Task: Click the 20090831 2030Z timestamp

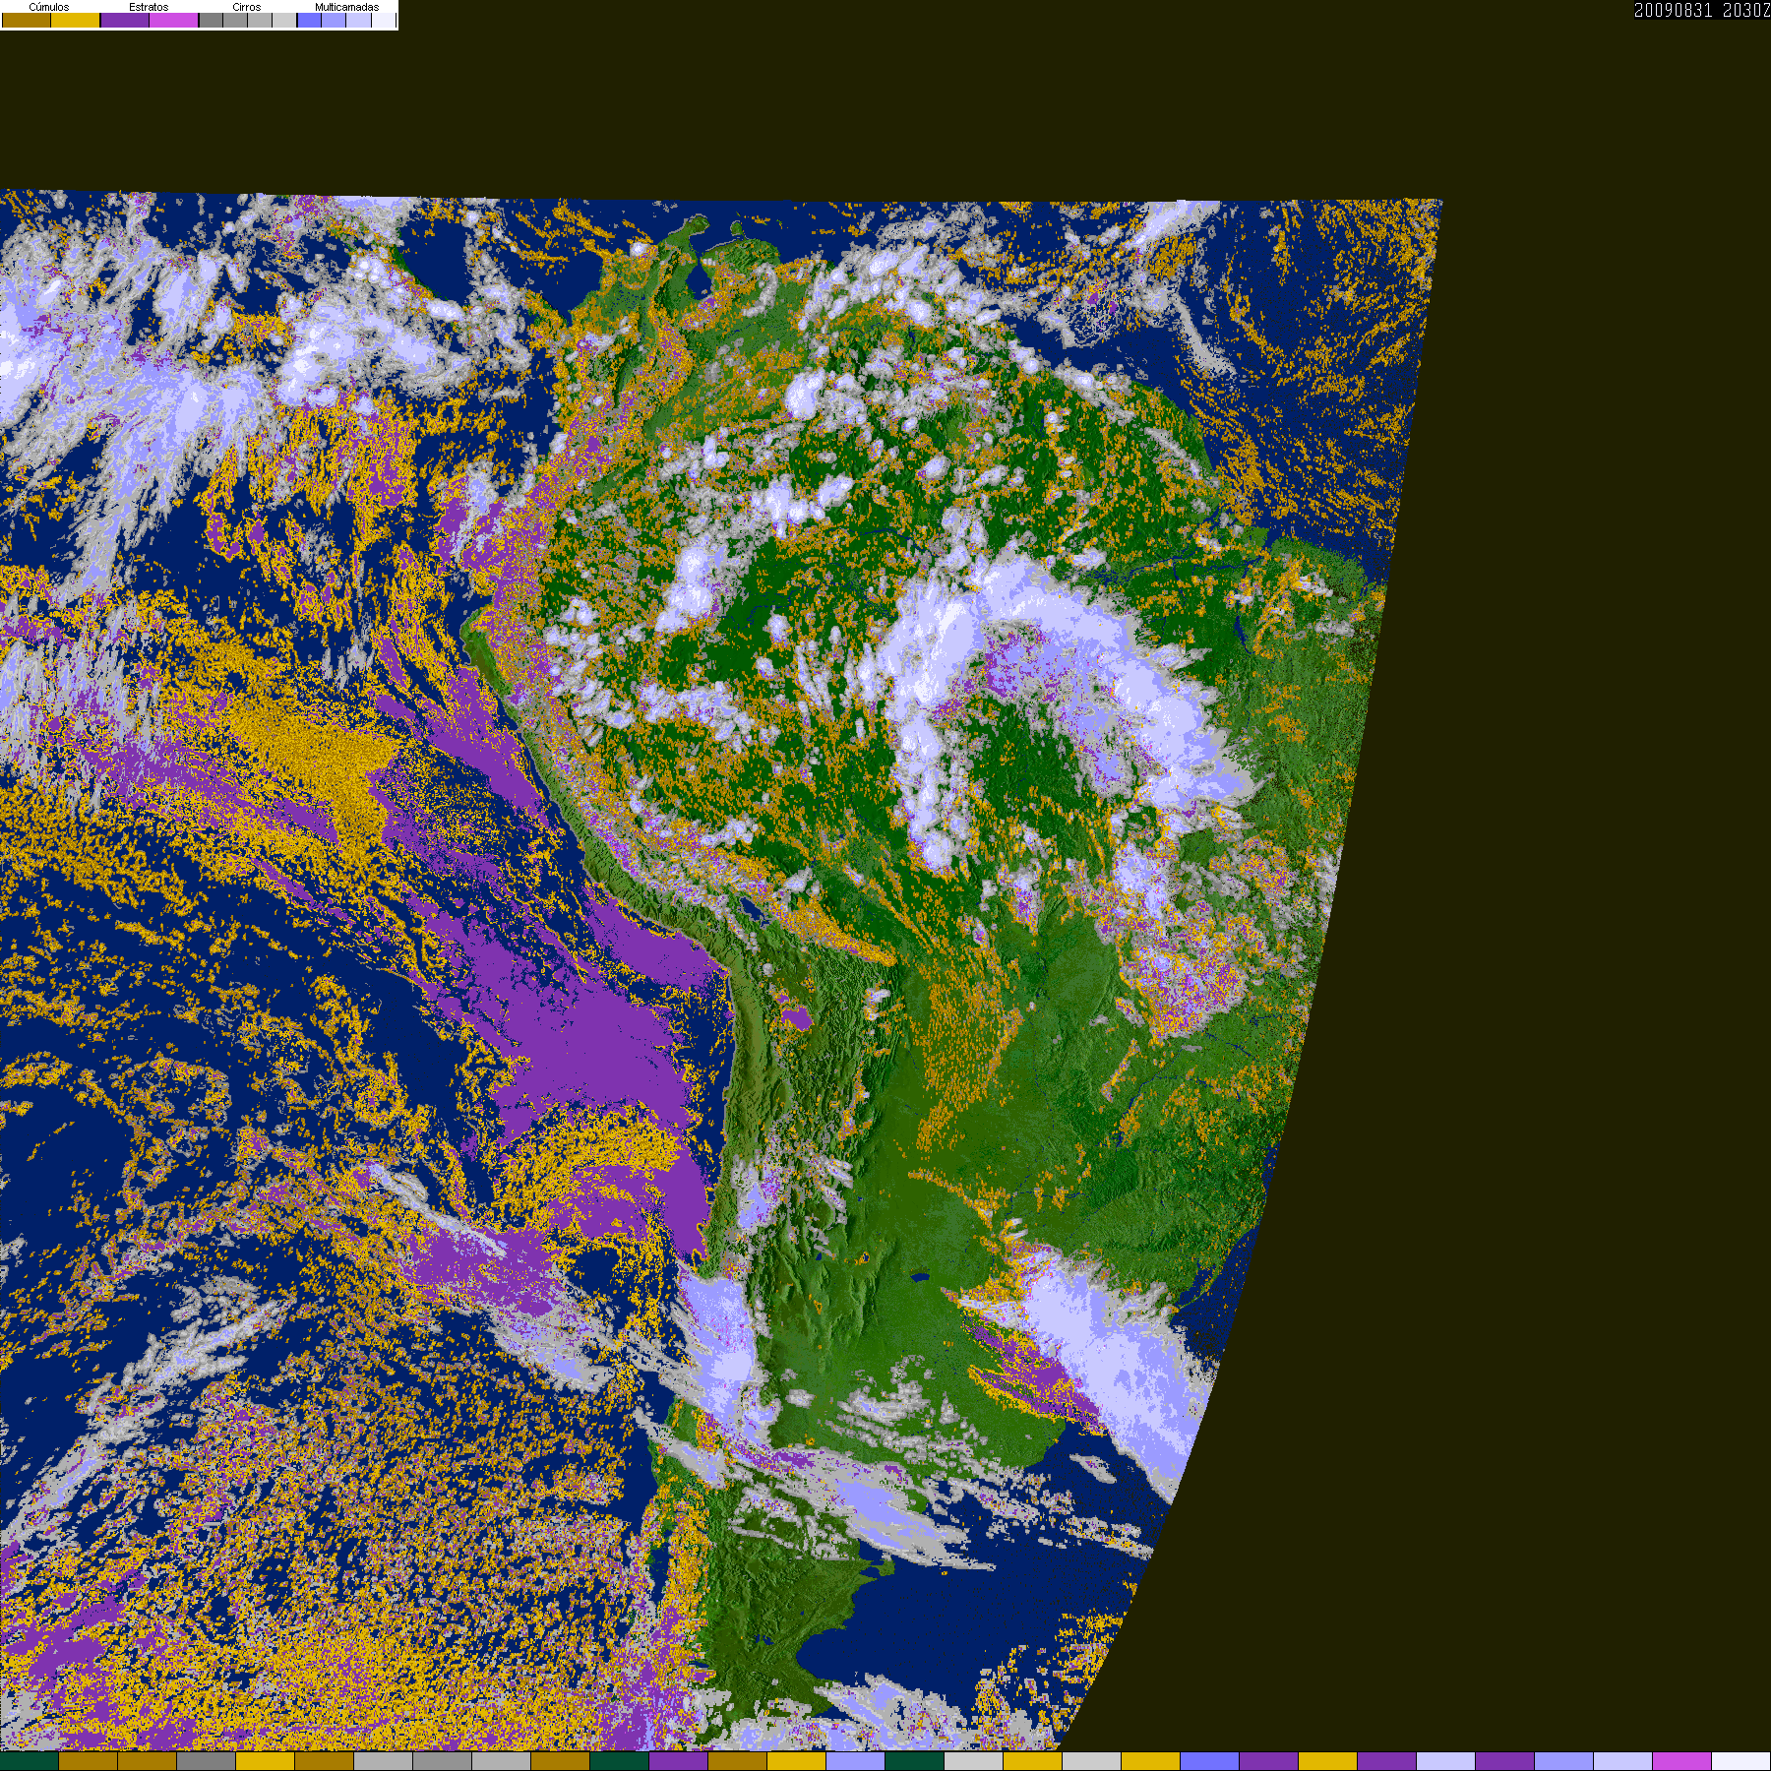Action: coord(1702,10)
